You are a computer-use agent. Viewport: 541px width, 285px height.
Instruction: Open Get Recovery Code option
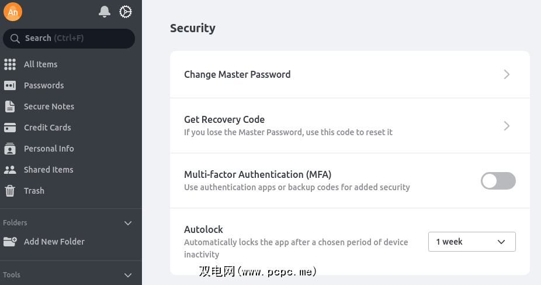pos(224,120)
